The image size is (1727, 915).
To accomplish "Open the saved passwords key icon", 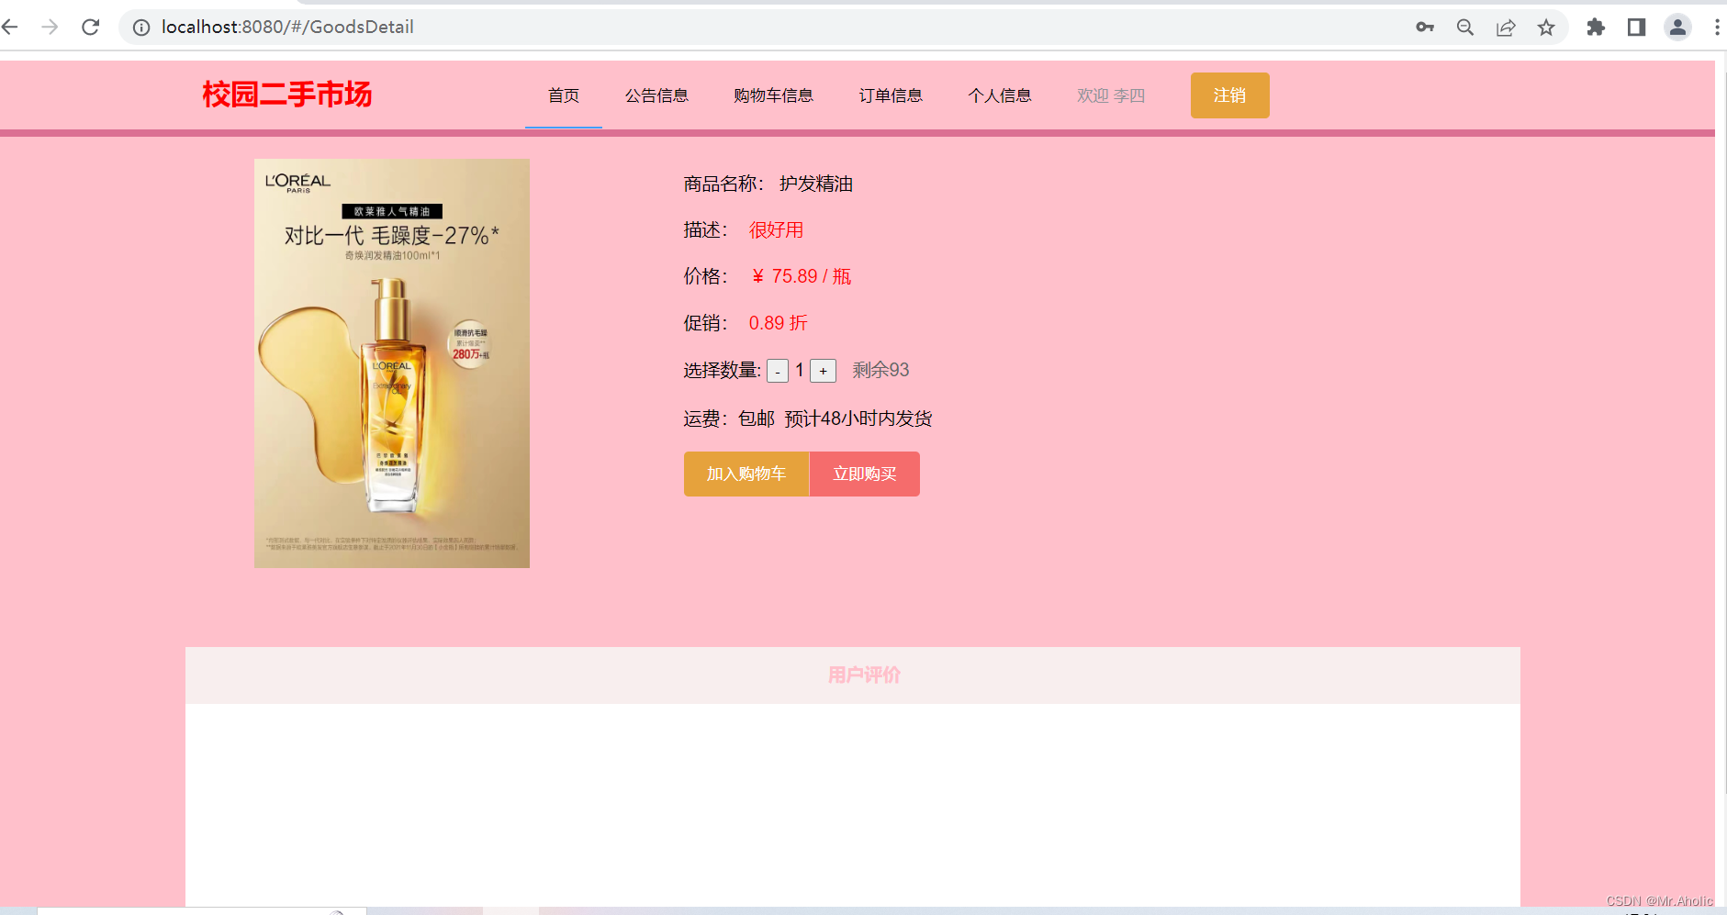I will click(x=1425, y=28).
